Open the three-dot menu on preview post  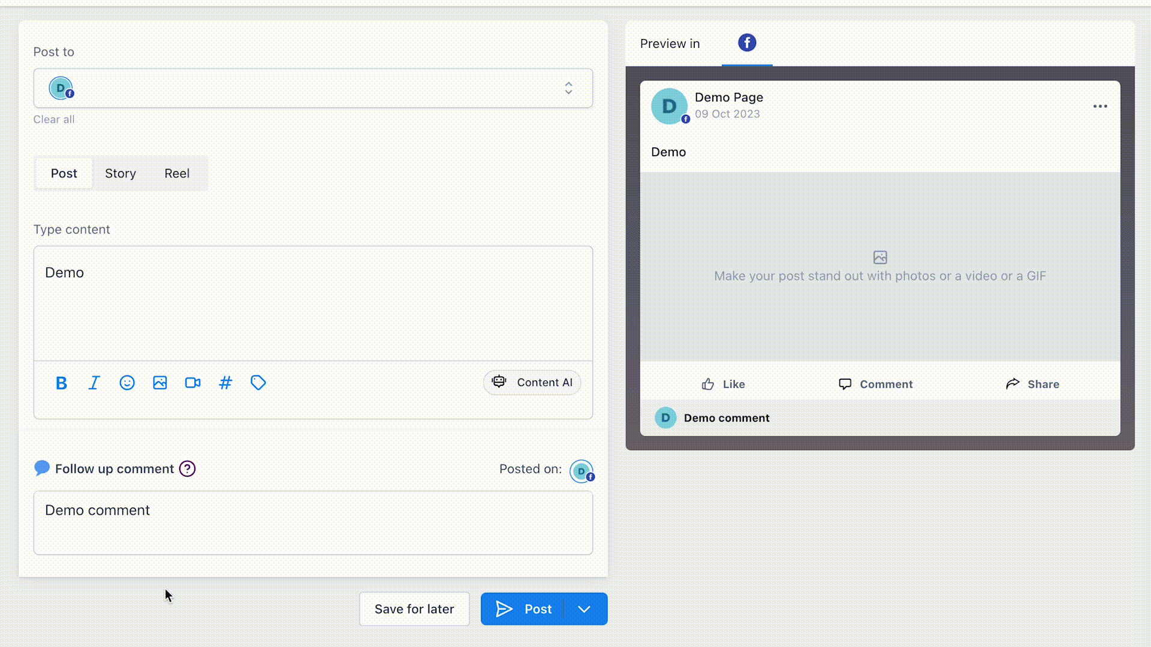(1100, 106)
